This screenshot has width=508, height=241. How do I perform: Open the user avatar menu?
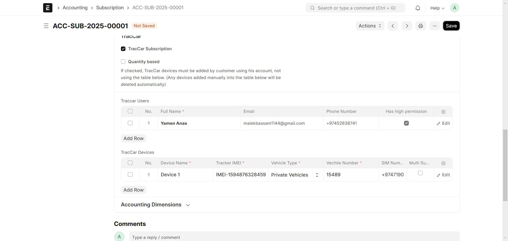coord(455,8)
